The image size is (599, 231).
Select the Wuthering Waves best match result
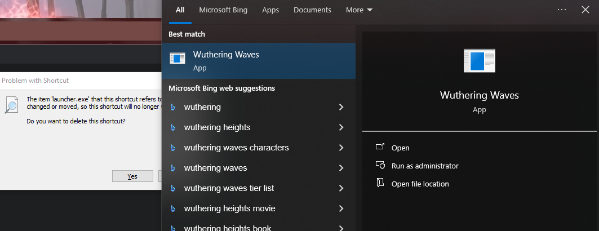(259, 61)
